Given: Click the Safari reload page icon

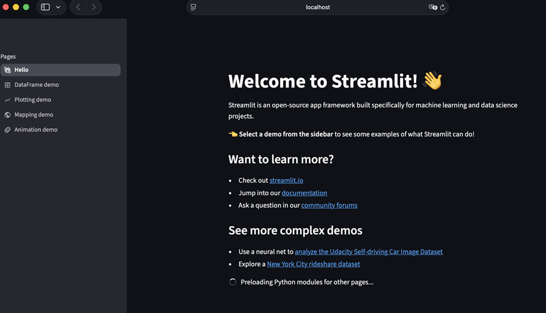Looking at the screenshot, I should coord(443,7).
